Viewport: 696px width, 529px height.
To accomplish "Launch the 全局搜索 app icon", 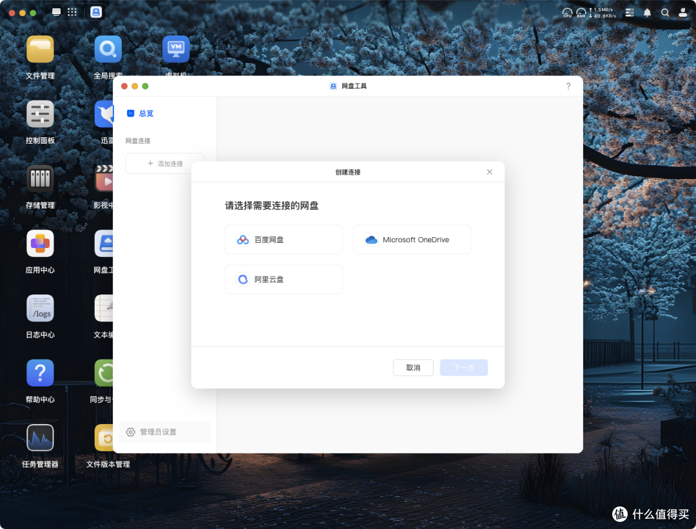I will pyautogui.click(x=108, y=49).
